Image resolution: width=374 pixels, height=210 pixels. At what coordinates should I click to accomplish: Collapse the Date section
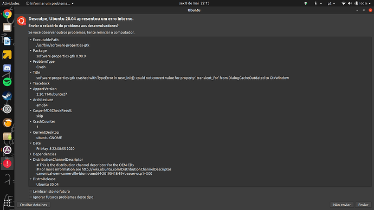(30, 143)
